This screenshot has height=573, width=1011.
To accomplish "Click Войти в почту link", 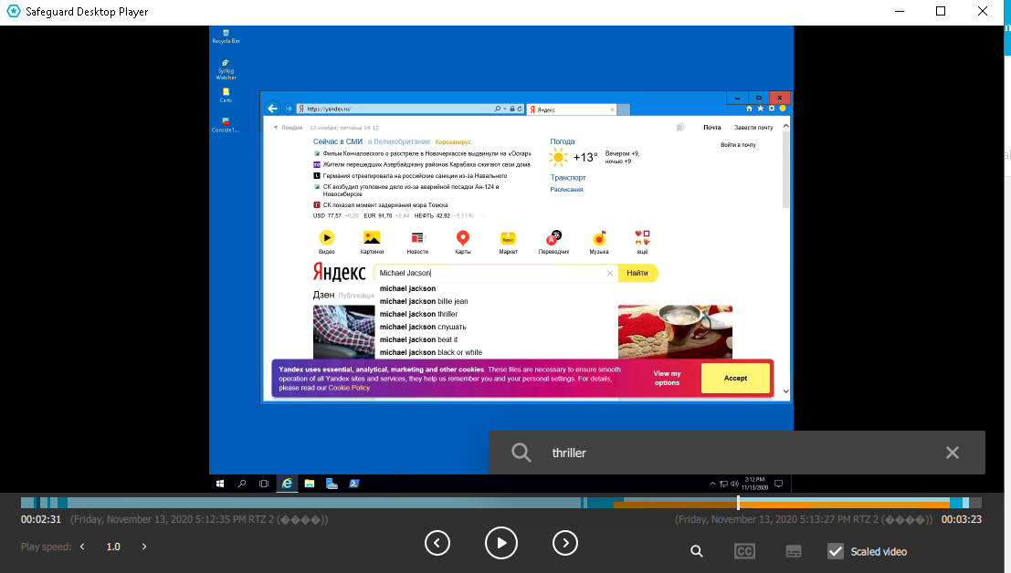I will (738, 145).
